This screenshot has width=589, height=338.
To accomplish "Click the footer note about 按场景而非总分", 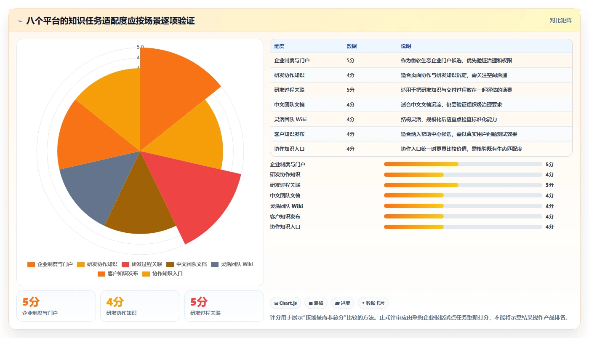I will pos(419,317).
